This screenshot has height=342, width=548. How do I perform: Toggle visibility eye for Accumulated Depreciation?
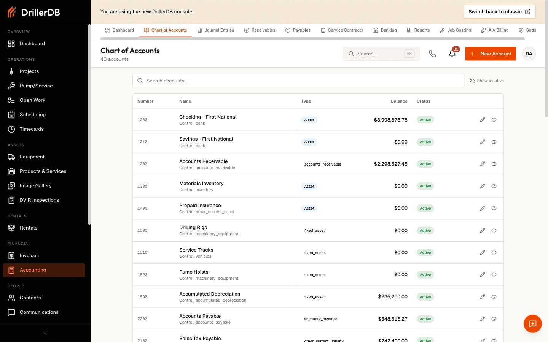[x=494, y=297]
